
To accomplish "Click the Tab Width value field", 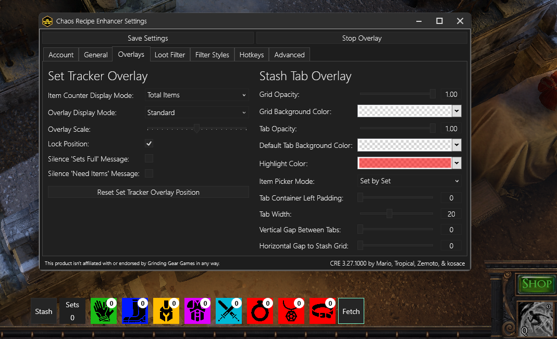I will coord(451,214).
